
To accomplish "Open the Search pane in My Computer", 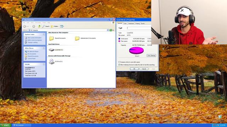I will 46,26.
